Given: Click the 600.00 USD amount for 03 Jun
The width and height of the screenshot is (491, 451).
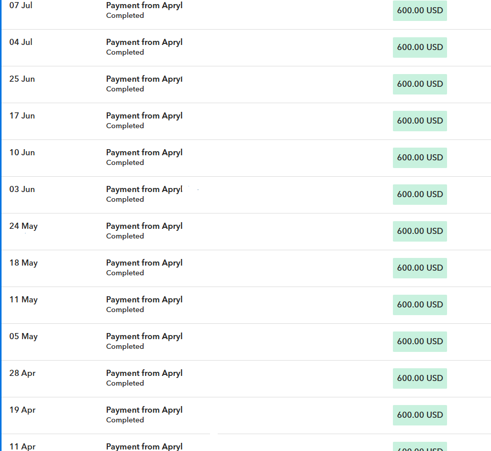Looking at the screenshot, I should 419,195.
